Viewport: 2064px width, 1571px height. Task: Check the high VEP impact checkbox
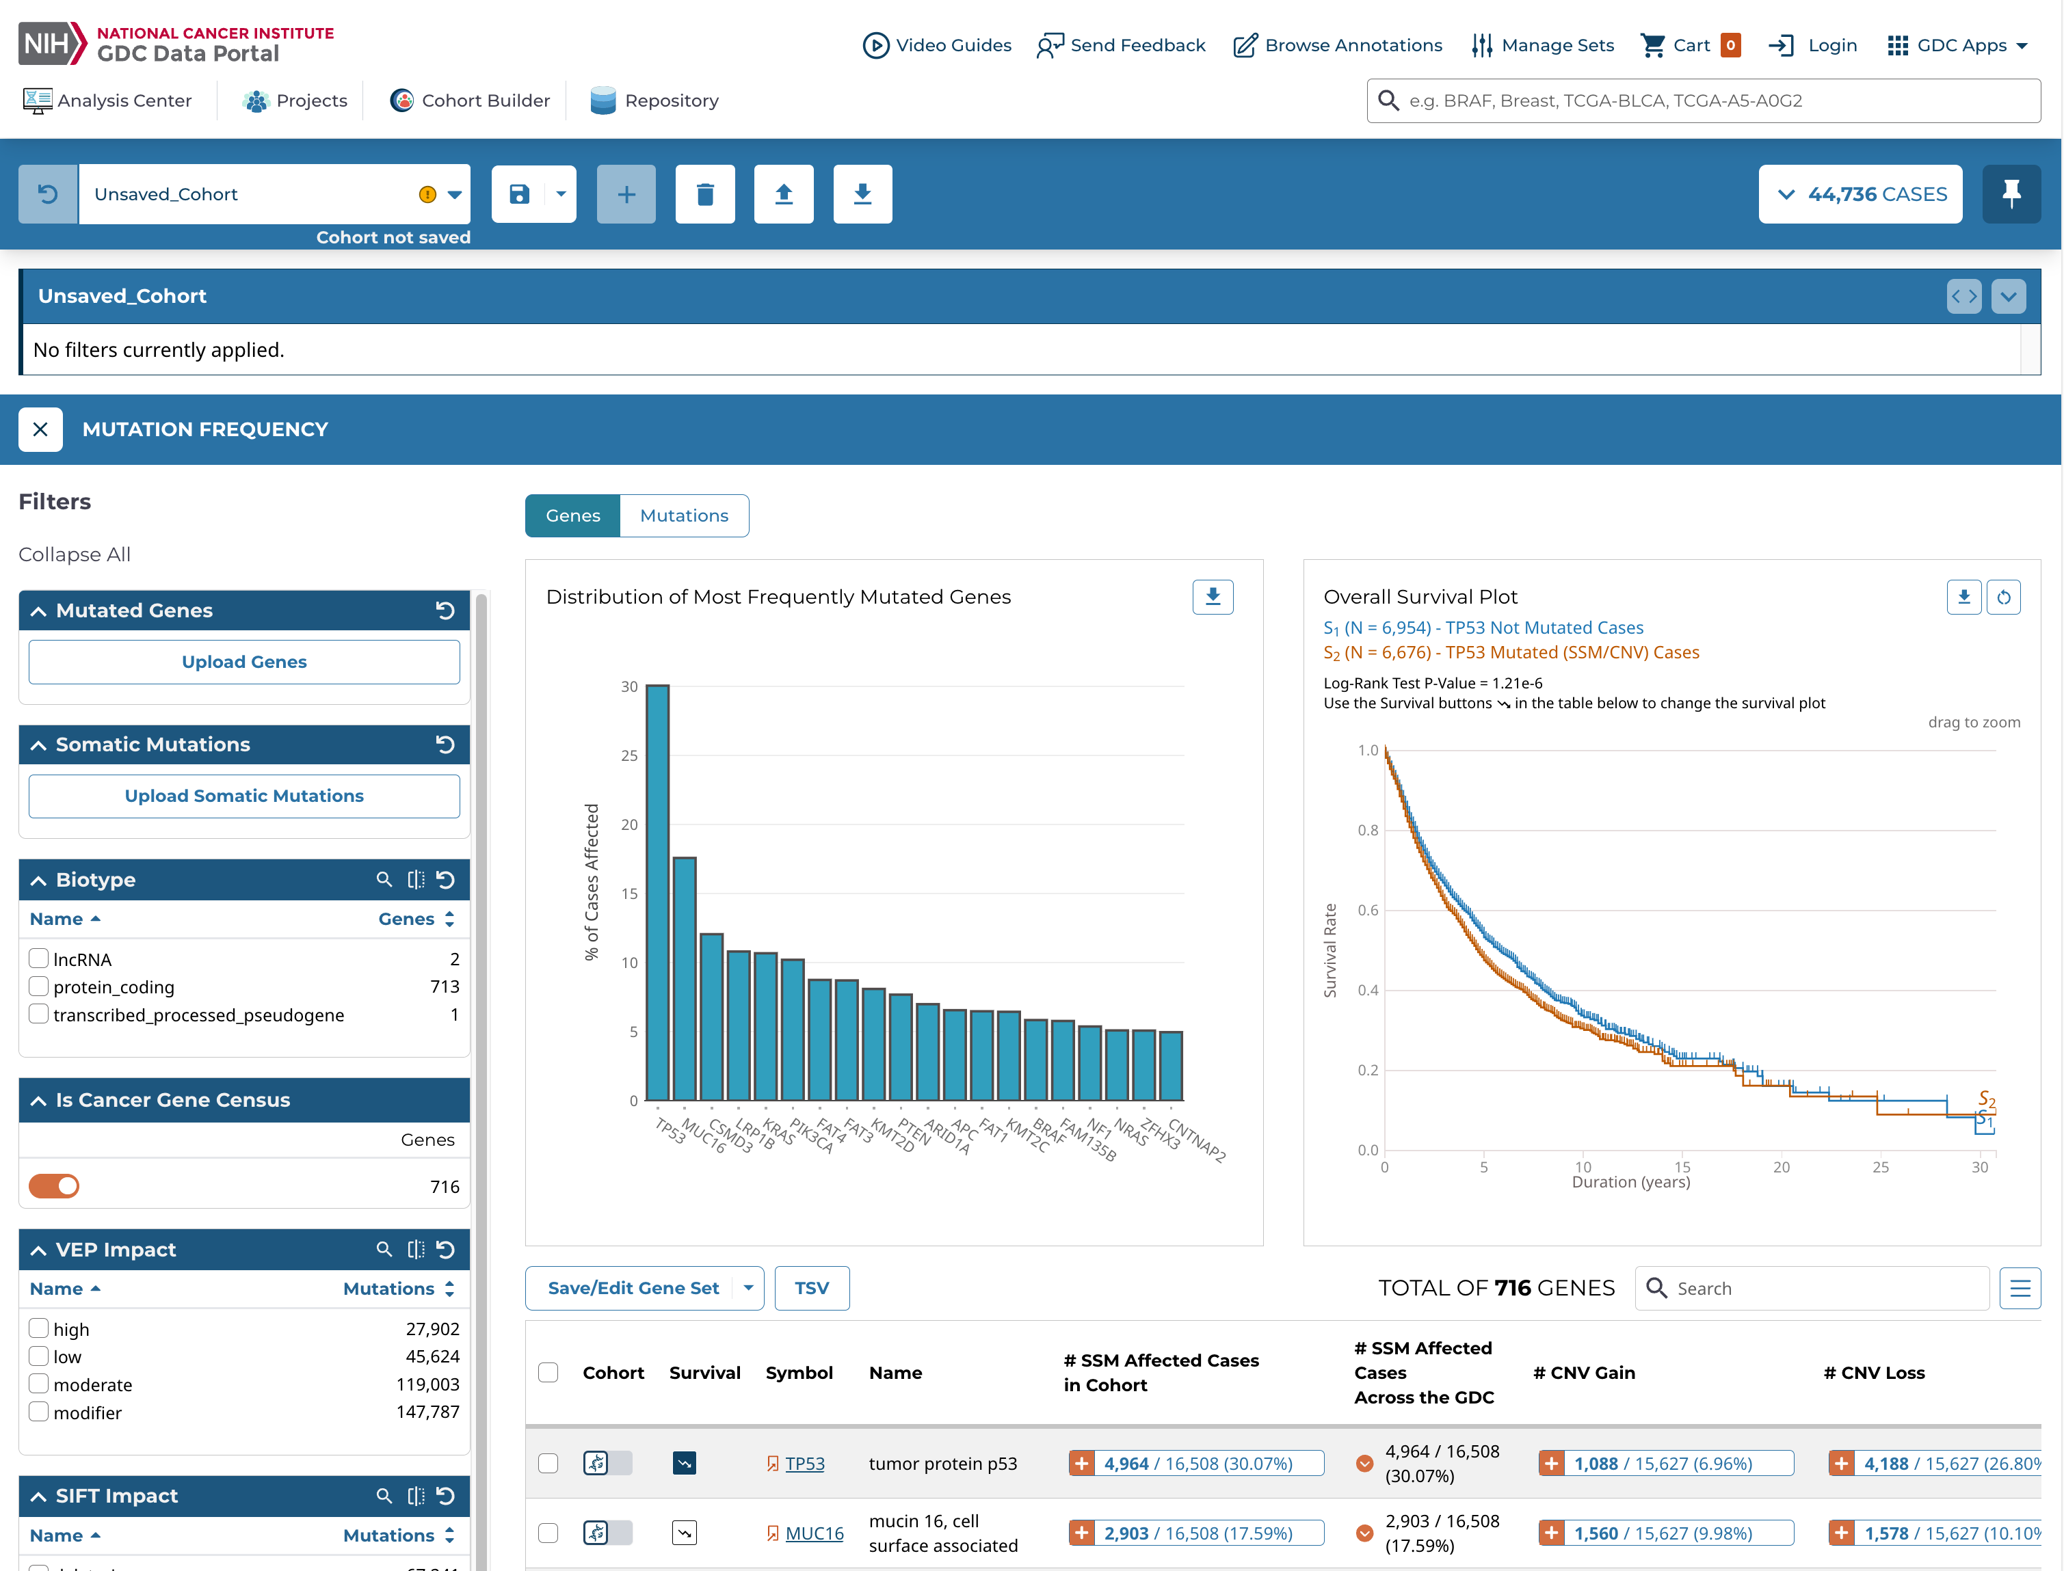(x=38, y=1329)
